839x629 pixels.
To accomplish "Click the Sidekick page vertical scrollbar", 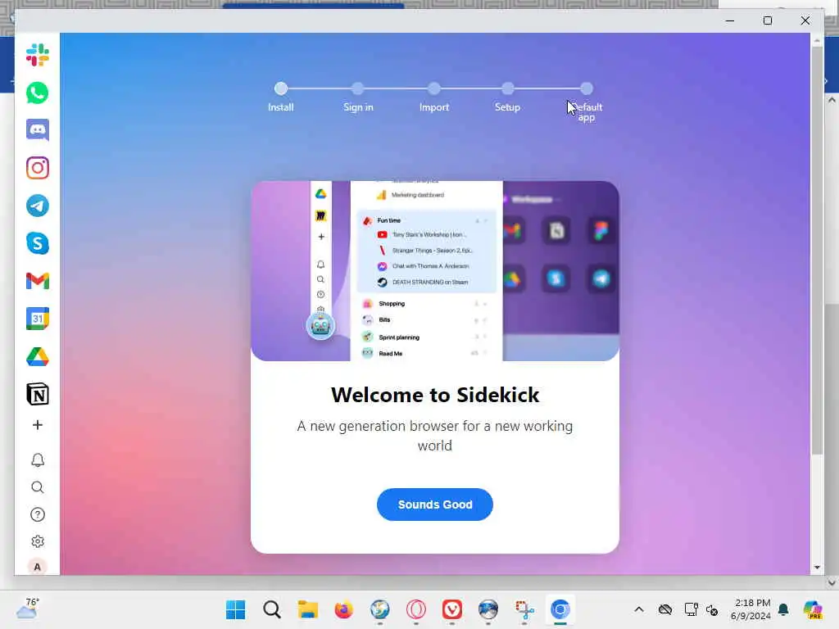I will [817, 251].
